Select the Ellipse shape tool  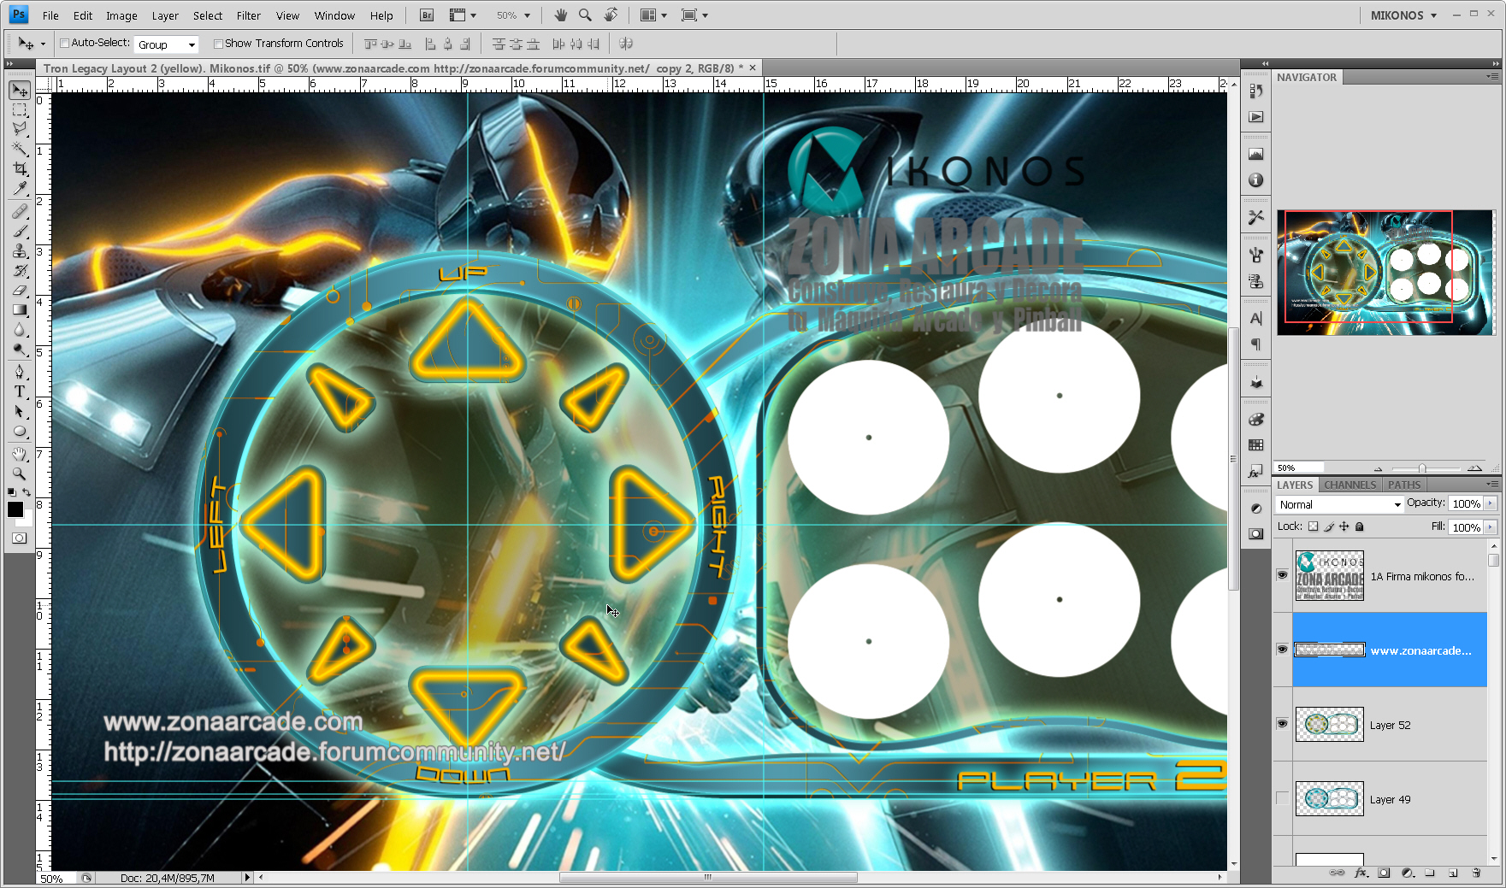click(20, 431)
